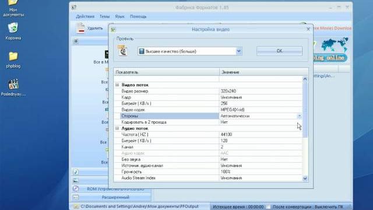Click the Format Factory title bar icon
The width and height of the screenshot is (373, 210).
click(x=74, y=8)
